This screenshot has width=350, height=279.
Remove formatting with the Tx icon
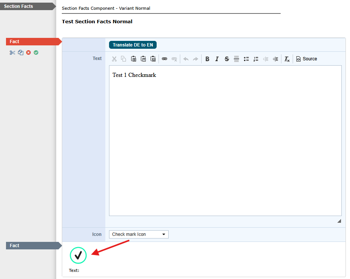(x=287, y=59)
